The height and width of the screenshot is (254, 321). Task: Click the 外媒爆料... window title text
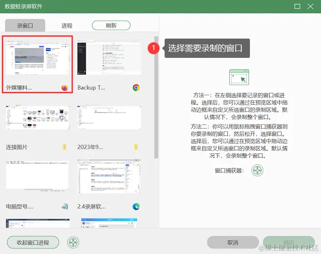[19, 88]
